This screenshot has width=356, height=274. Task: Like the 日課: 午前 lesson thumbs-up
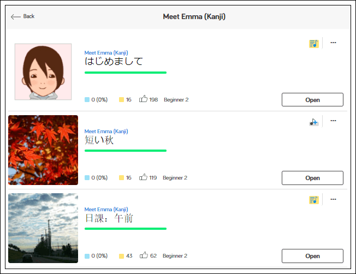(x=144, y=255)
